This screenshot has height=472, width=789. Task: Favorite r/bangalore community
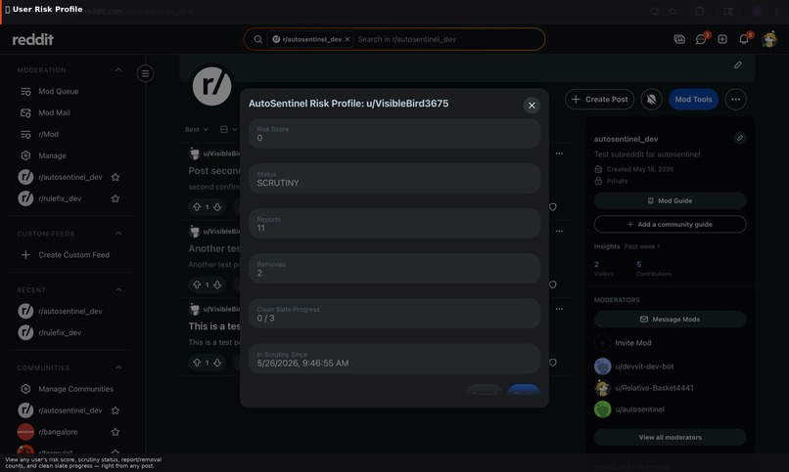[116, 432]
